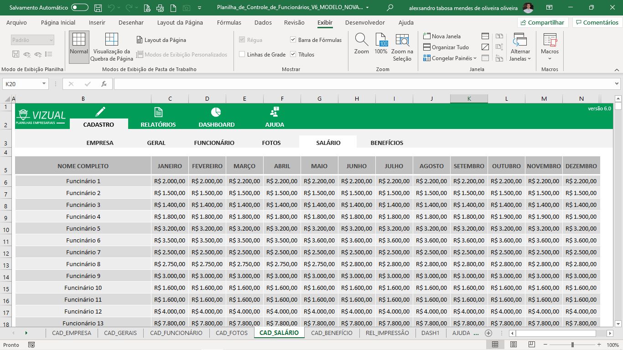Click the save icon in title bar

(x=98, y=8)
